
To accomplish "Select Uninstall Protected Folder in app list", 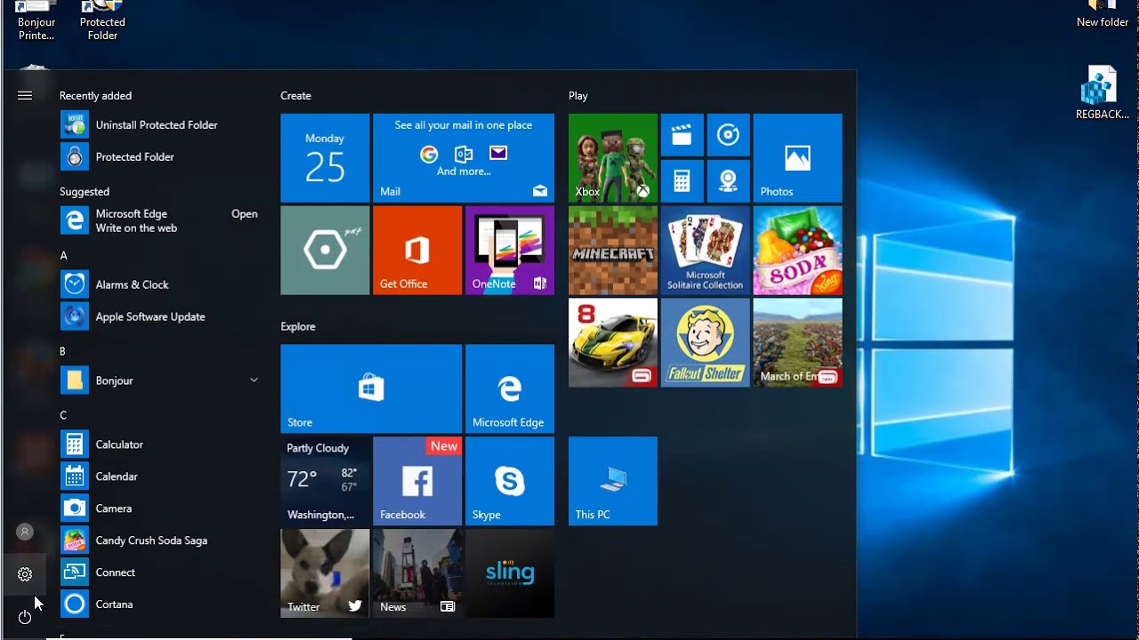I will click(x=161, y=125).
